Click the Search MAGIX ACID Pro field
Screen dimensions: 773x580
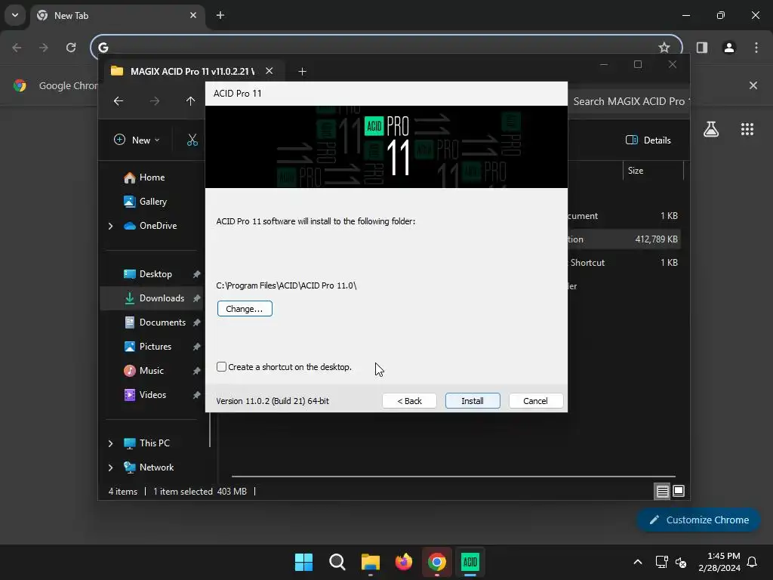[x=629, y=101]
